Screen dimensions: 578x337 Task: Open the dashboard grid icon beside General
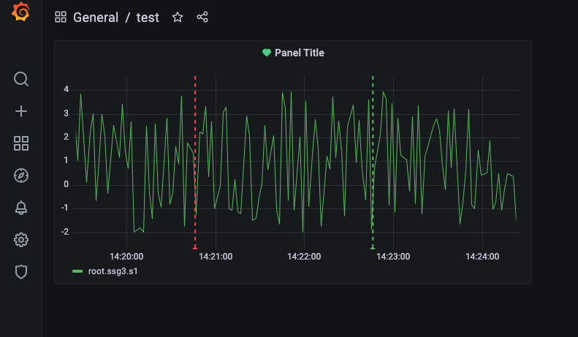coord(61,17)
